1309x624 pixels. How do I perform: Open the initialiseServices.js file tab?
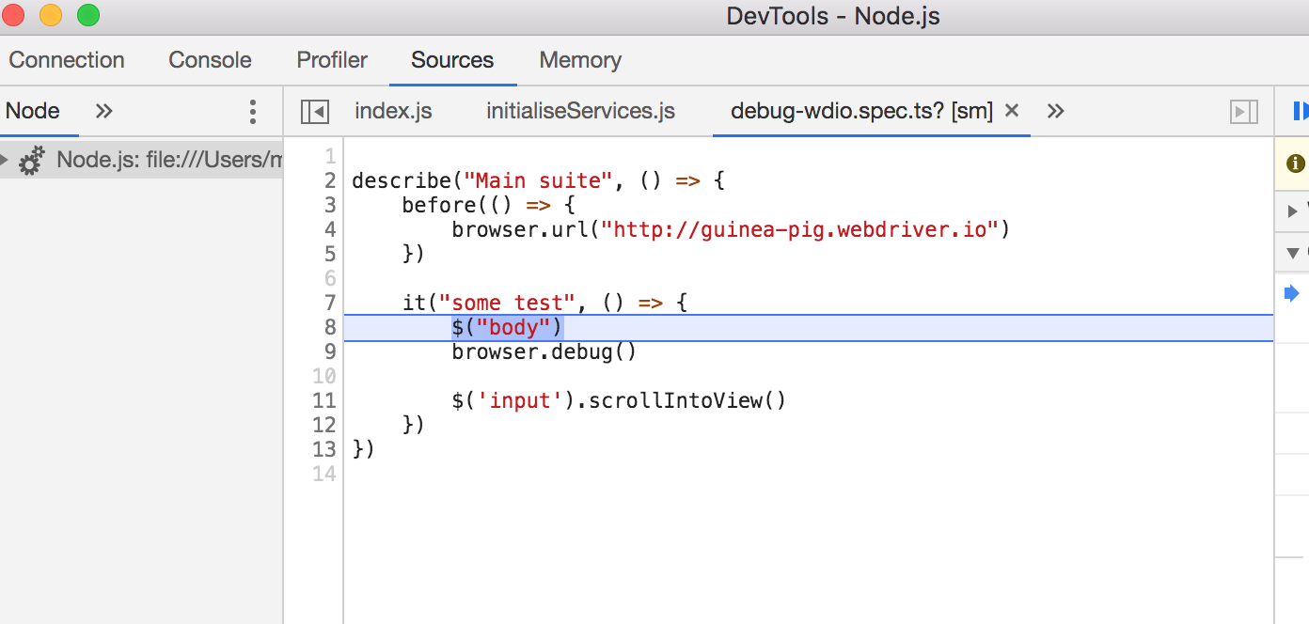click(x=580, y=111)
